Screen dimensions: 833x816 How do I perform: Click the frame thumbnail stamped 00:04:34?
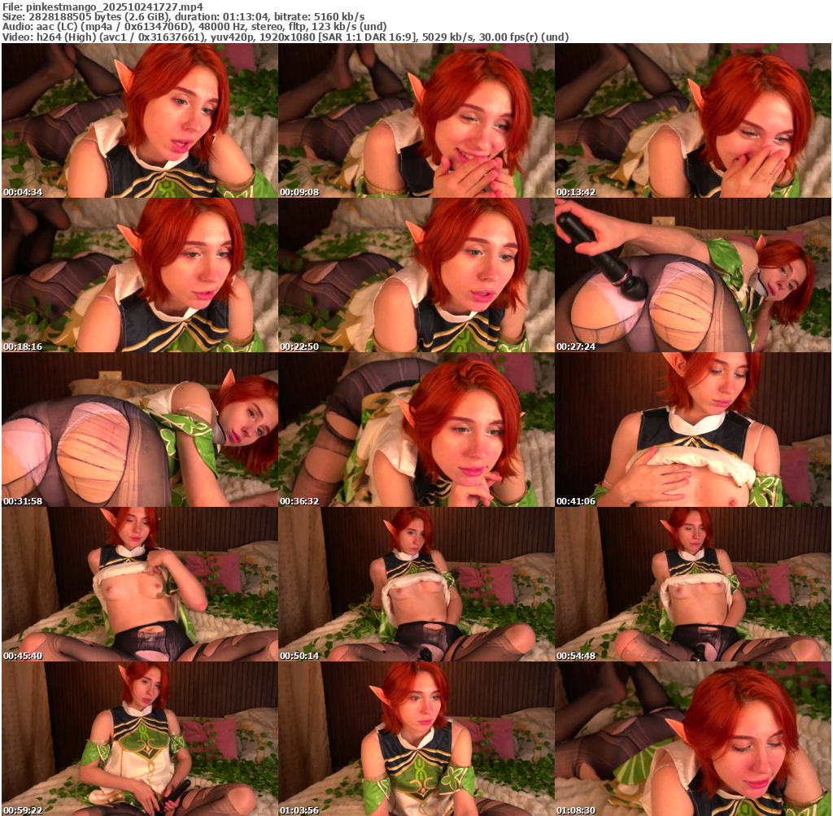140,120
